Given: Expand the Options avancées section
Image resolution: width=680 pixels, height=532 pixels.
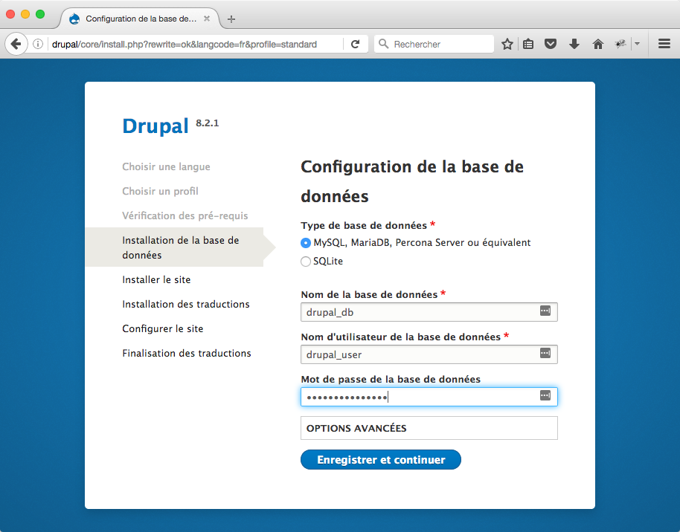Looking at the screenshot, I should (429, 429).
